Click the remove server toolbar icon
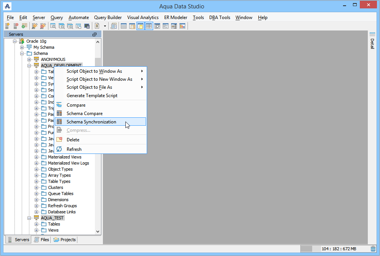Screen dimensions: 380x256 [16, 26]
